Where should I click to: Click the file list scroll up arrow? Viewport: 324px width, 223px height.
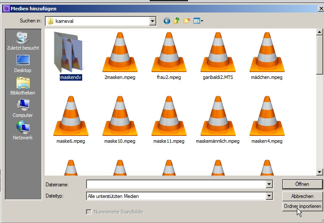coord(319,32)
